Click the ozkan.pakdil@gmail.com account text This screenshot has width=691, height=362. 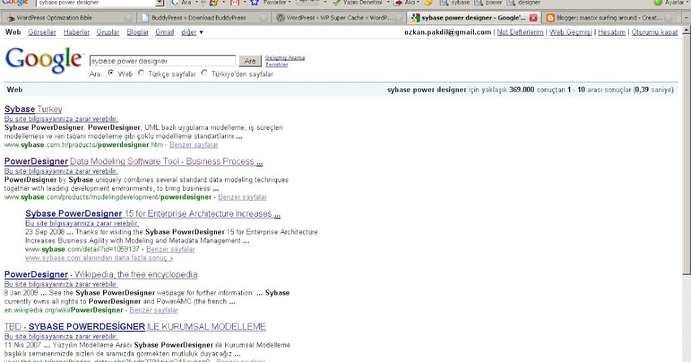click(x=449, y=32)
